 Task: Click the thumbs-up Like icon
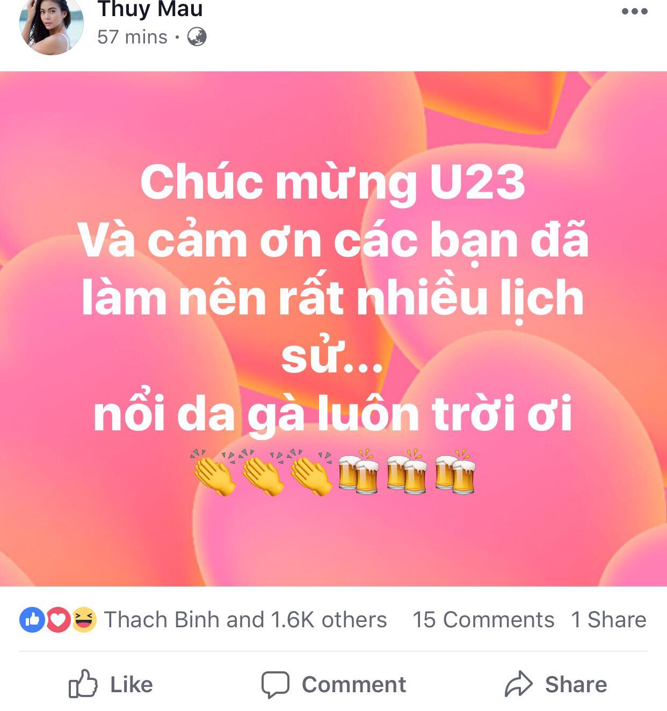pyautogui.click(x=83, y=684)
